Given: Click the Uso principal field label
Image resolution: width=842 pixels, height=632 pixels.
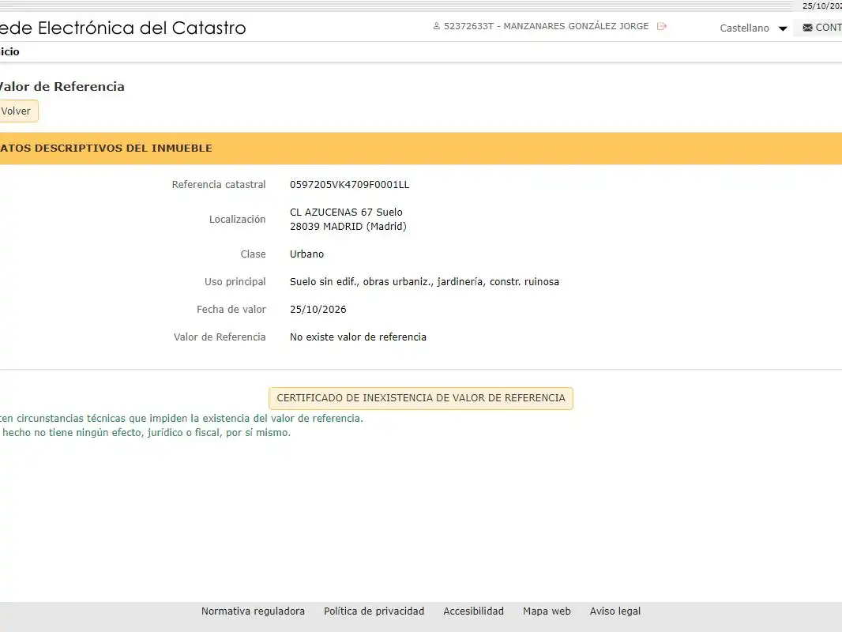Looking at the screenshot, I should tap(235, 282).
